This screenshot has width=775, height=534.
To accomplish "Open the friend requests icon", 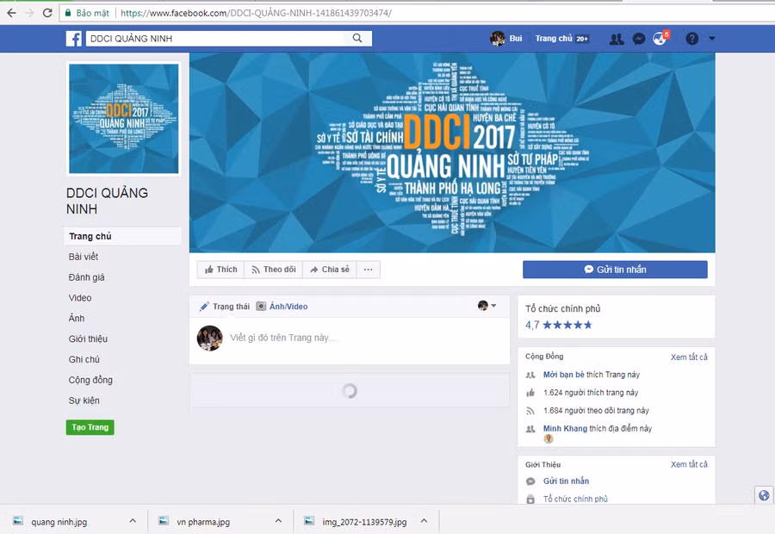I will [617, 38].
